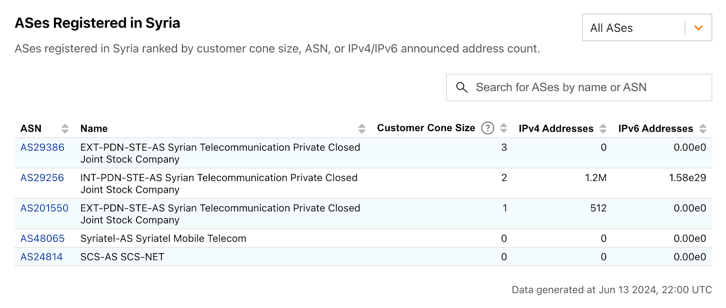Sort by IPv4 Addresses arrows
The height and width of the screenshot is (308, 726).
603,129
